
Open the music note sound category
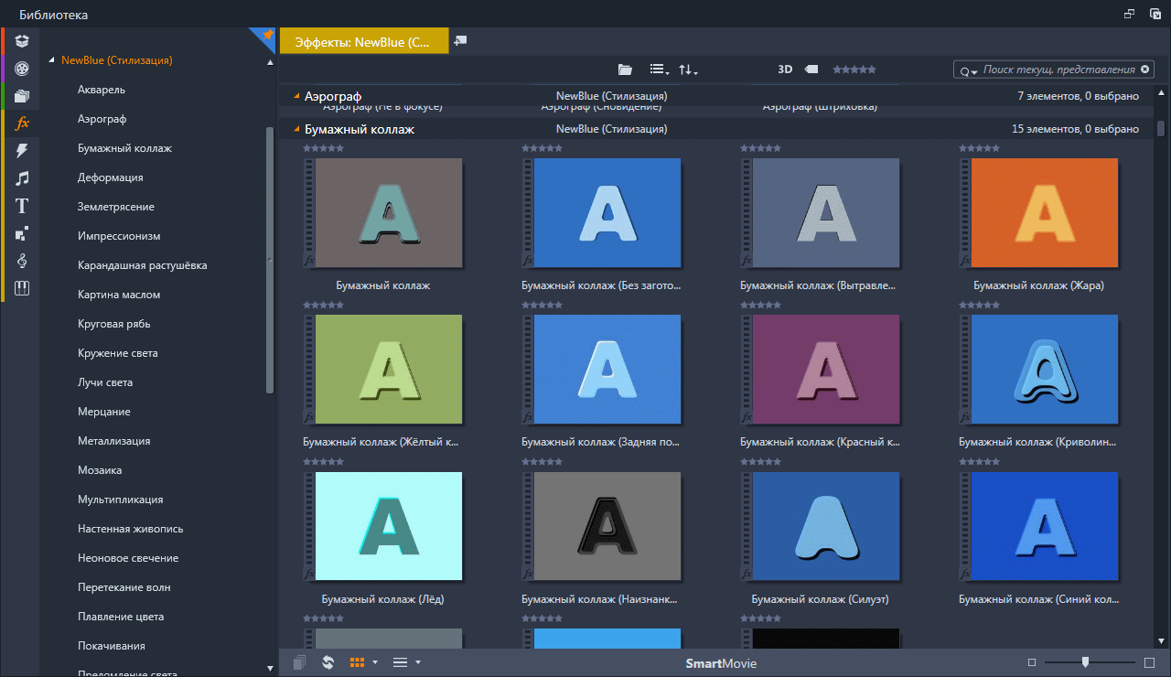(23, 178)
